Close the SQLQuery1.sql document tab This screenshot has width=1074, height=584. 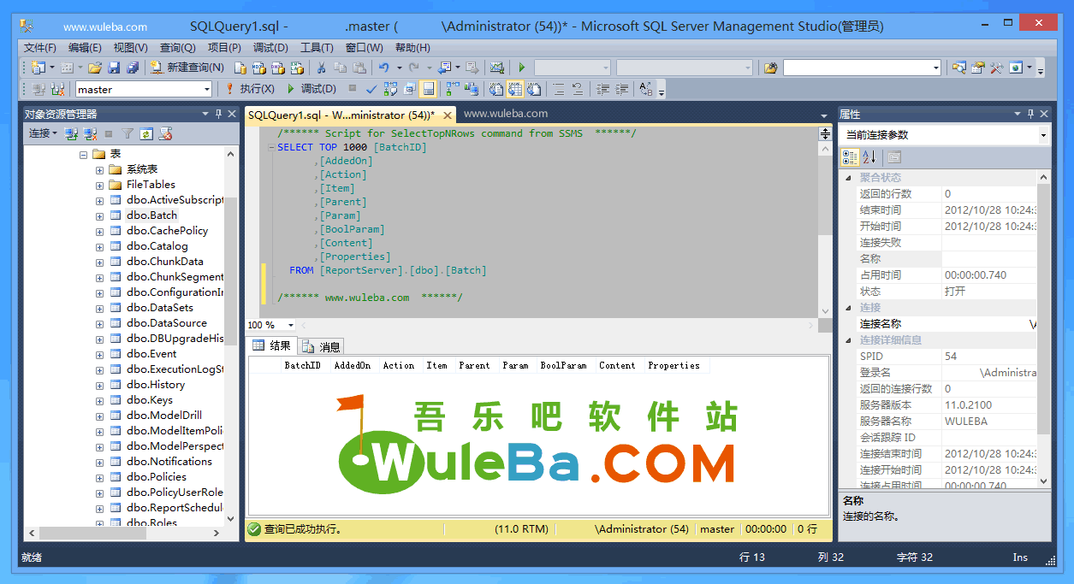(x=448, y=115)
